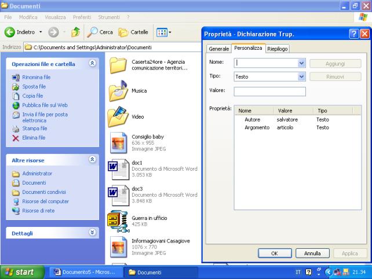
Task: Click the Rinomina file link
Action: [37, 78]
